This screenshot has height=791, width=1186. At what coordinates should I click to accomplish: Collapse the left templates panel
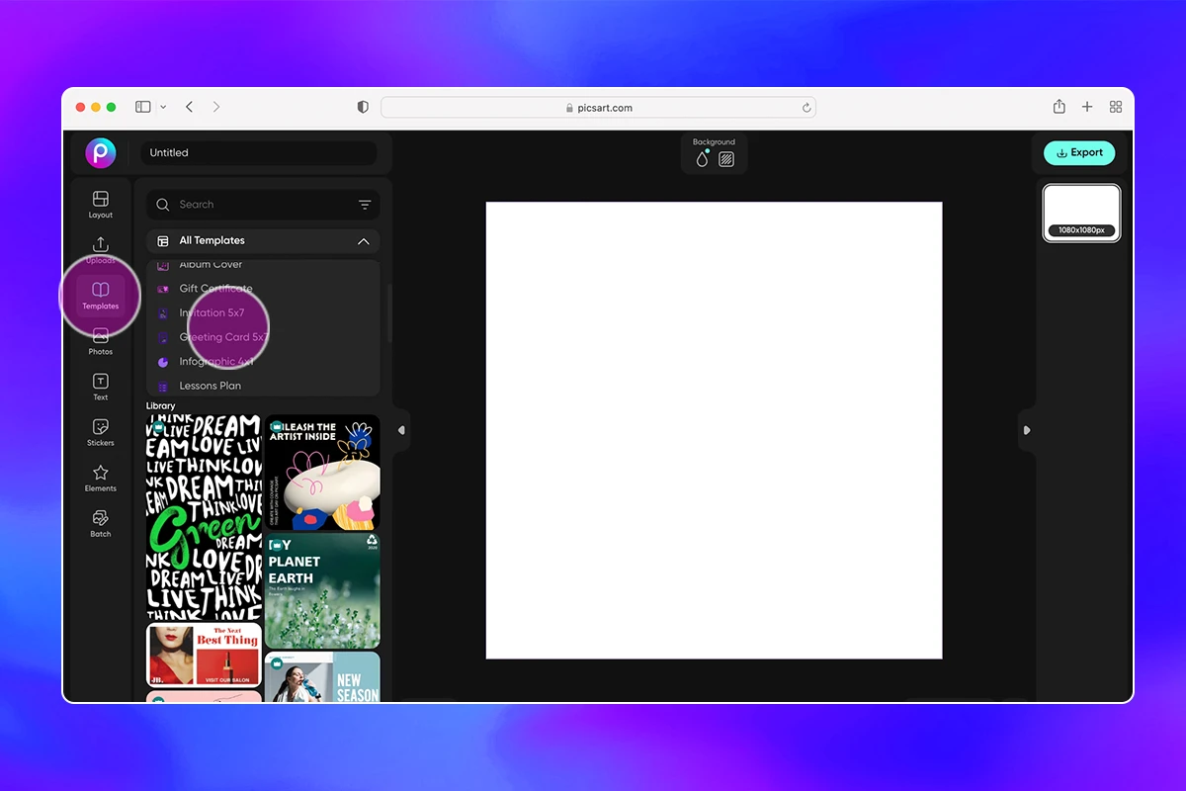[401, 430]
